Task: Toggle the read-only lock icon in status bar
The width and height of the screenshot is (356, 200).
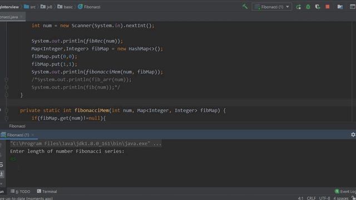Action: pos(354,198)
